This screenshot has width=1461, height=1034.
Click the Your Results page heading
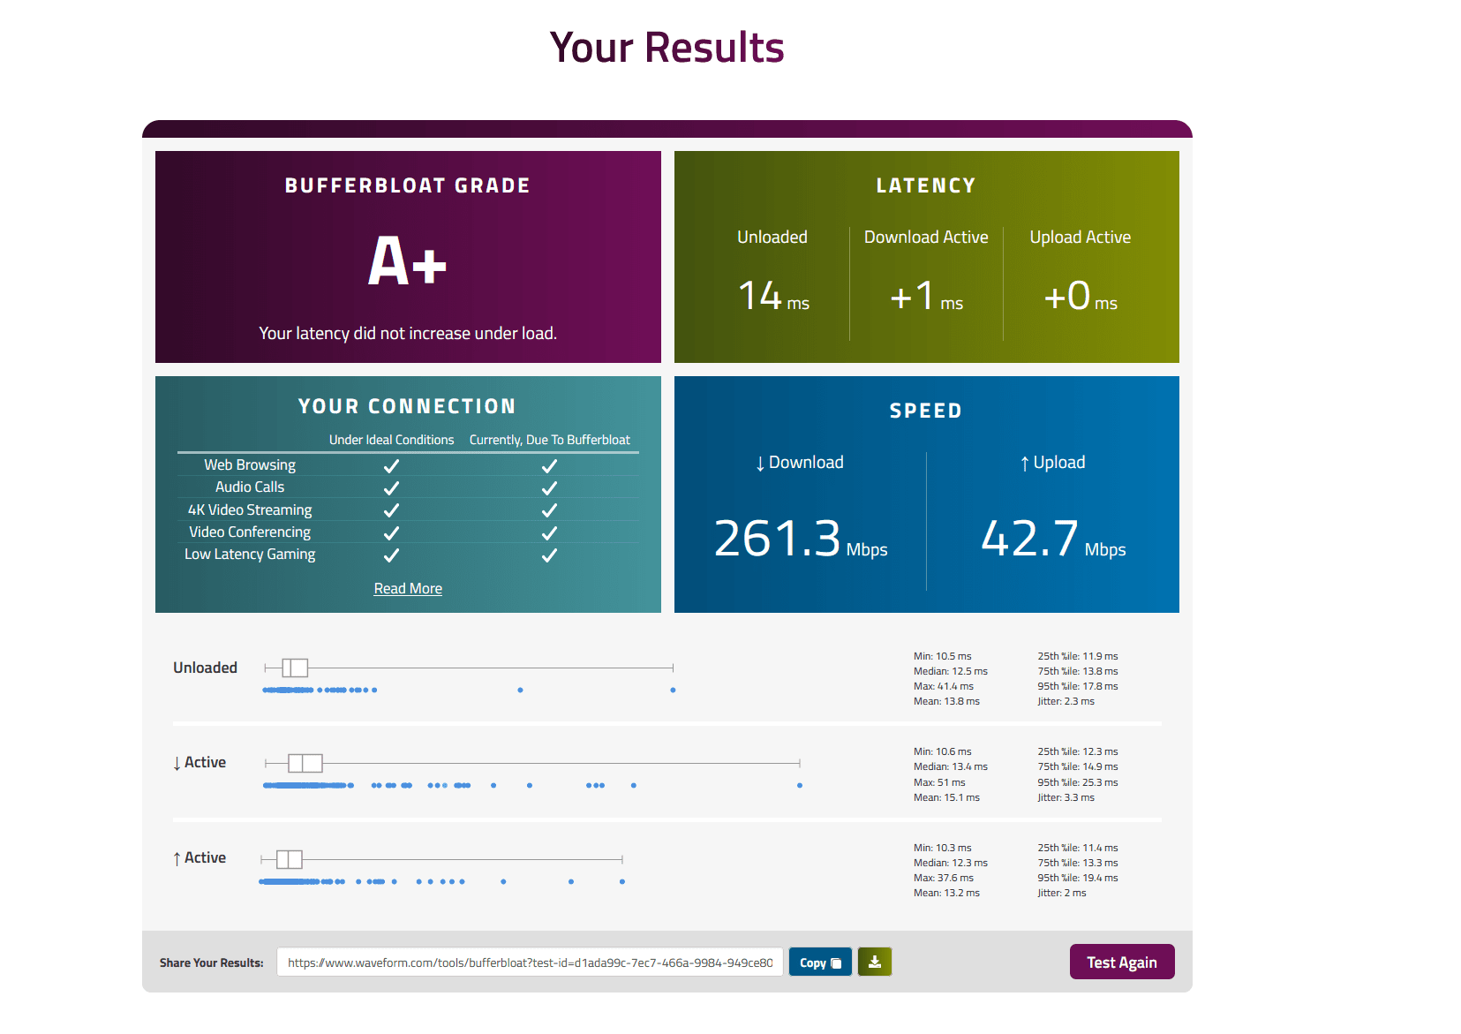point(667,47)
